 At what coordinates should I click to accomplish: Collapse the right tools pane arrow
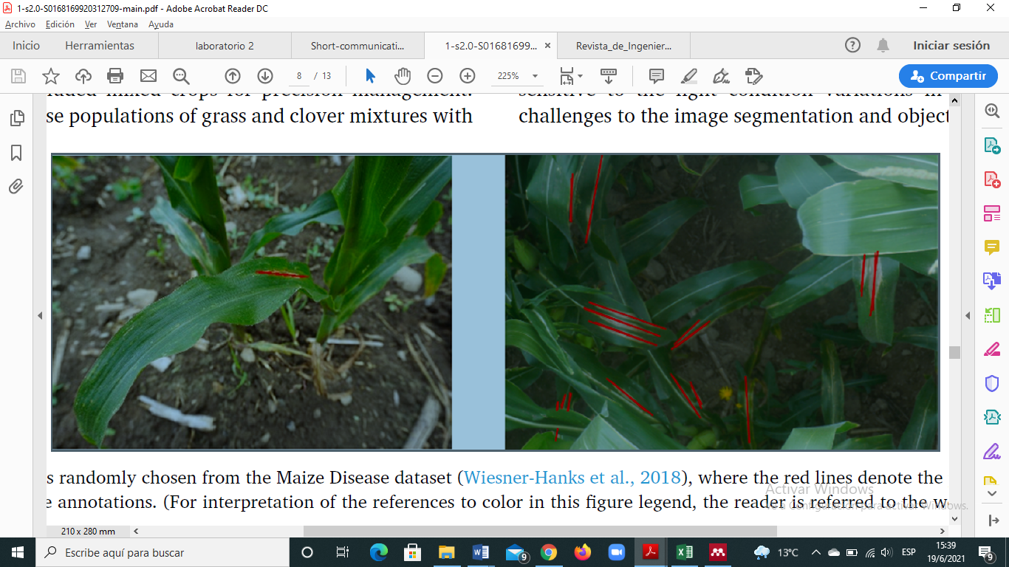click(968, 316)
